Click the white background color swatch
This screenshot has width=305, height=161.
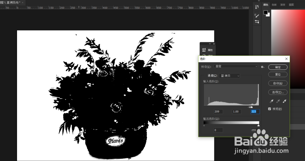[x=268, y=15]
